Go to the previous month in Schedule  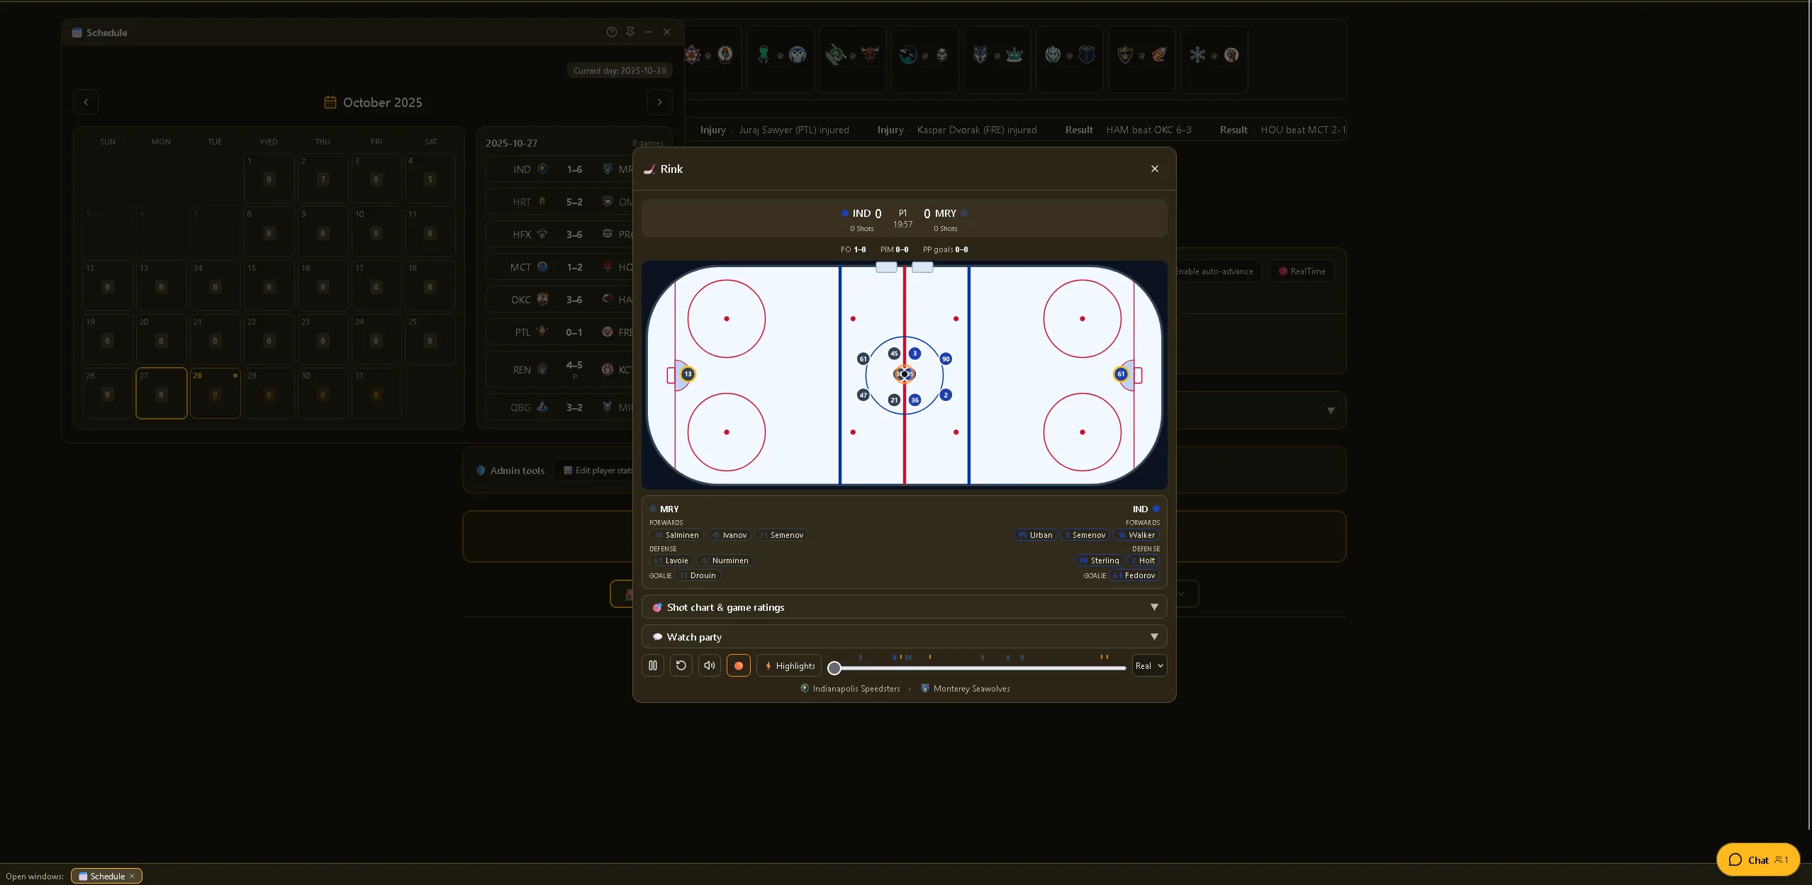(86, 102)
